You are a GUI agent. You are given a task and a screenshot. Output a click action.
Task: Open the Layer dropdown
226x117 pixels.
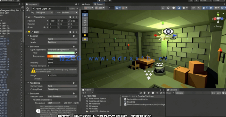70,13
